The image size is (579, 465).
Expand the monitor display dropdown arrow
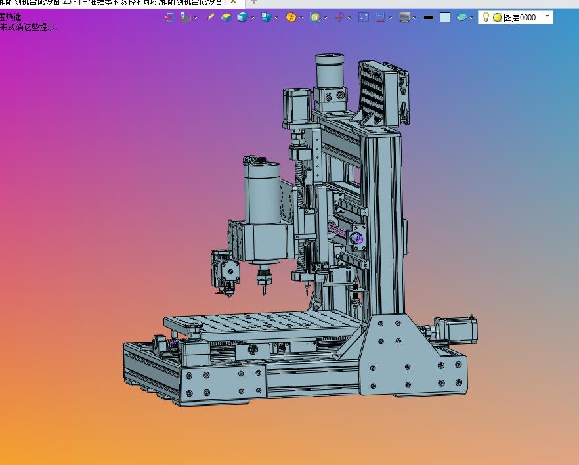point(415,18)
